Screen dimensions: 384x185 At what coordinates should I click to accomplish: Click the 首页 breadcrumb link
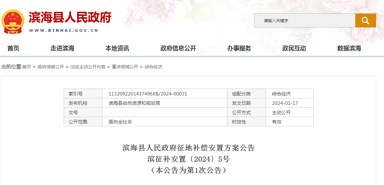(x=27, y=67)
